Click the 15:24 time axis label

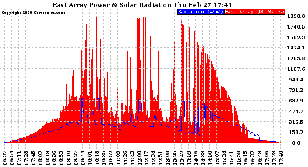coord(224,158)
